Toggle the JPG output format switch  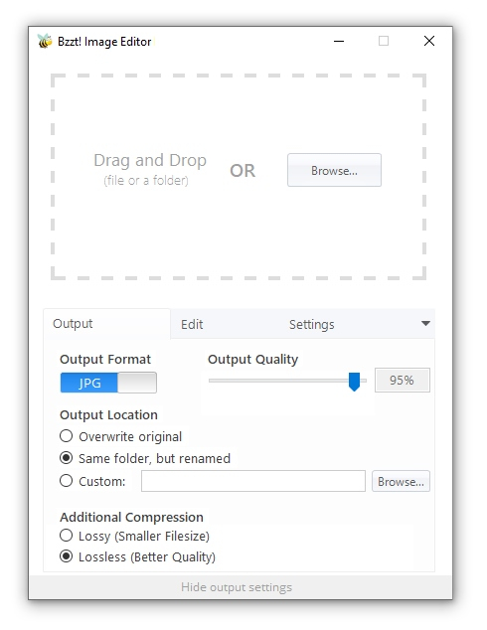point(108,383)
